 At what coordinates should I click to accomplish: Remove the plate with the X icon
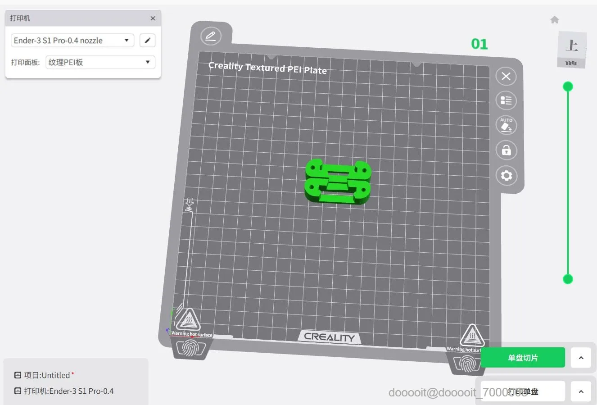click(506, 76)
